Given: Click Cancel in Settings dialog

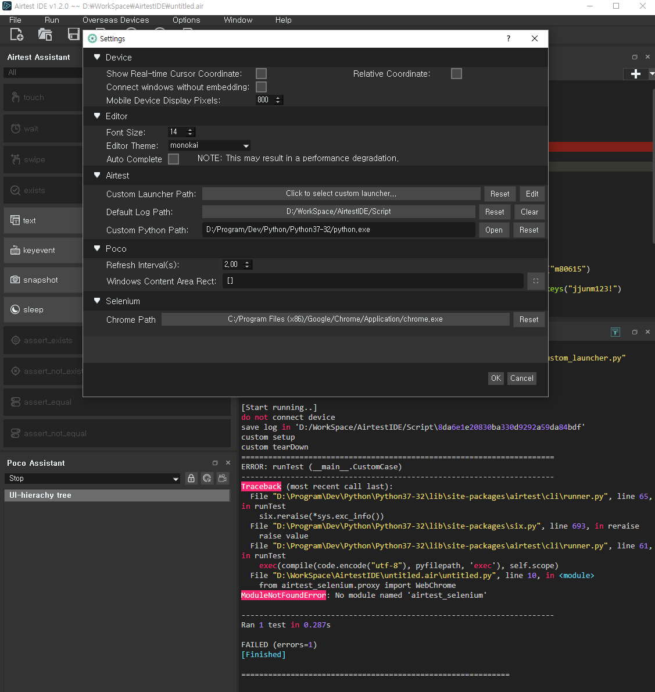Looking at the screenshot, I should [522, 378].
